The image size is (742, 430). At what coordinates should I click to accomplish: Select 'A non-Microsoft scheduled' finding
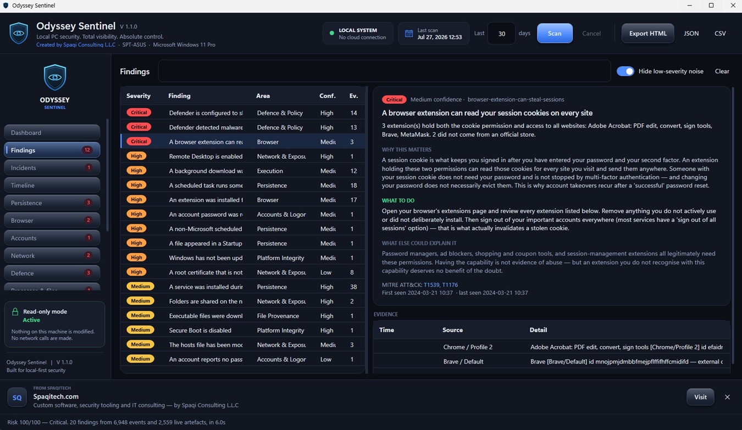[x=242, y=229]
